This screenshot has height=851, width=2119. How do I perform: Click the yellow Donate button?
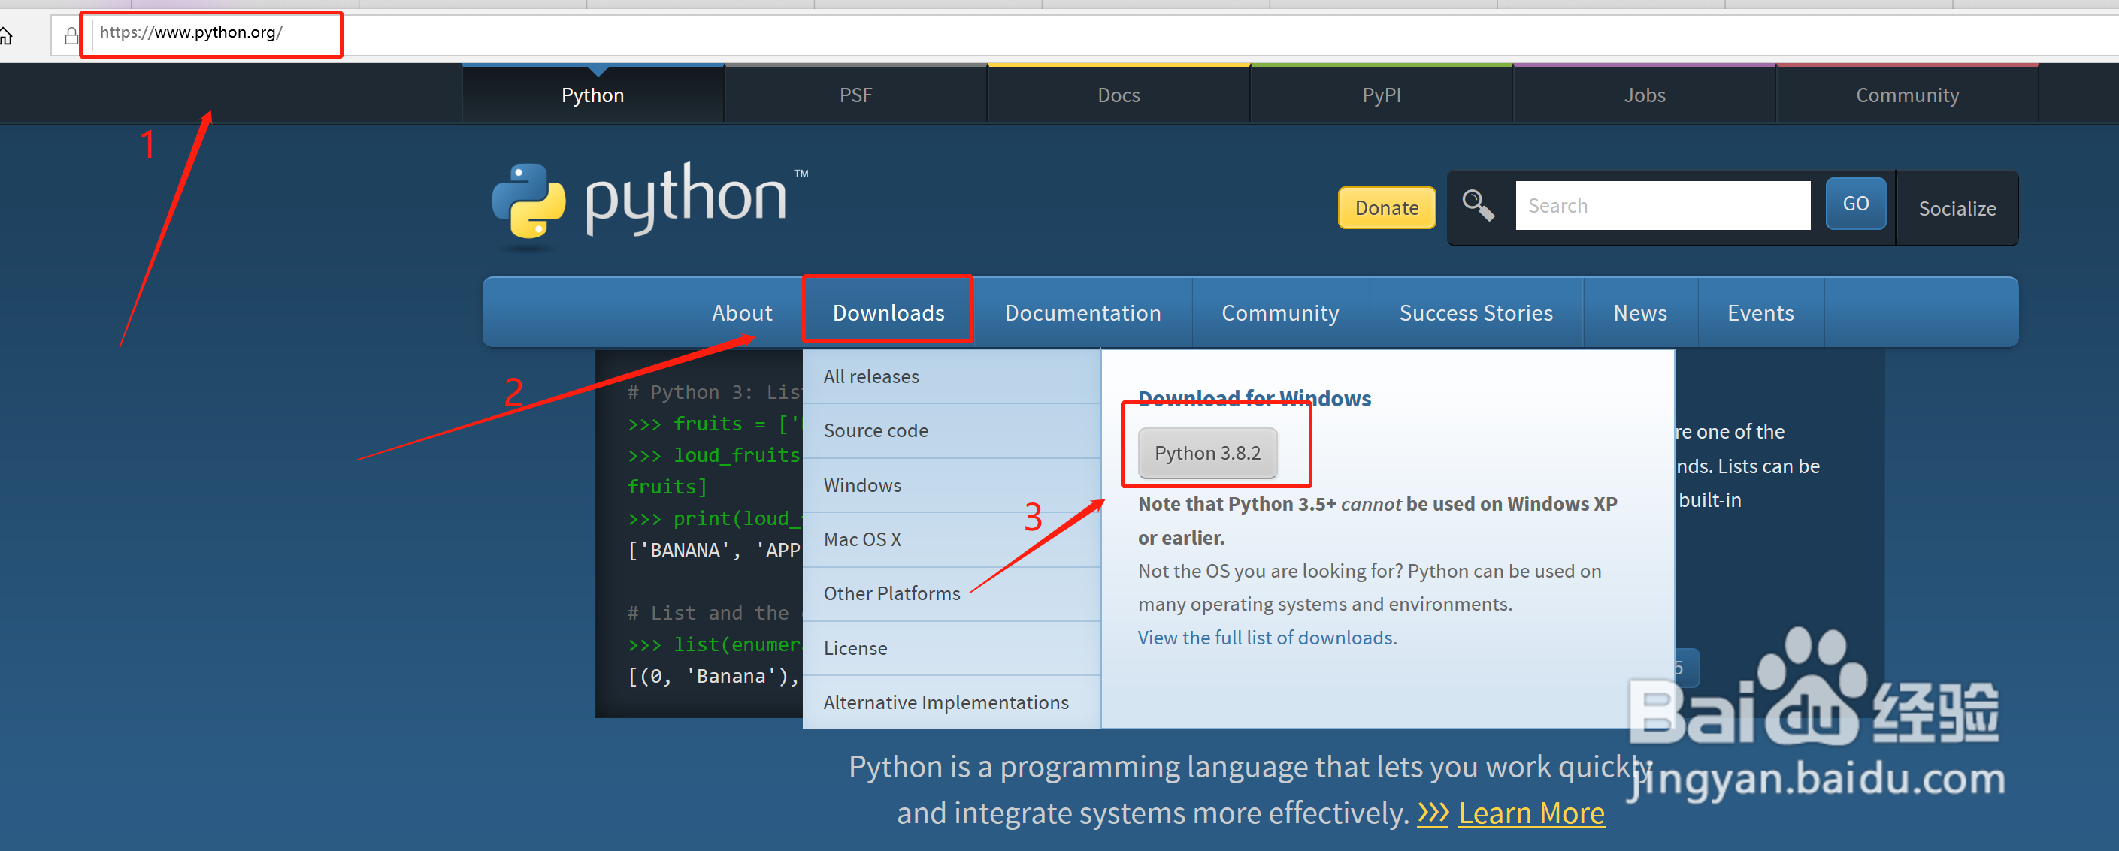pyautogui.click(x=1386, y=207)
